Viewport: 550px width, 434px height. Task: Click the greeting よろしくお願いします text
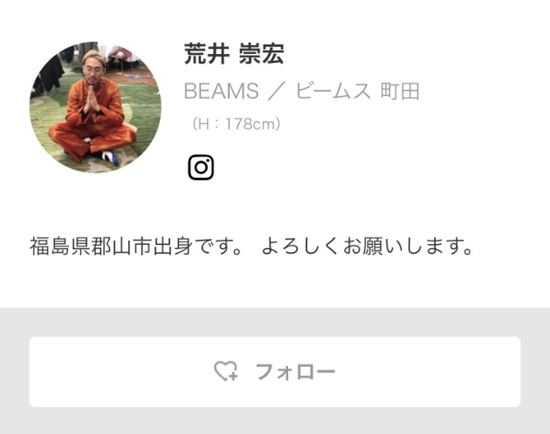(x=367, y=246)
